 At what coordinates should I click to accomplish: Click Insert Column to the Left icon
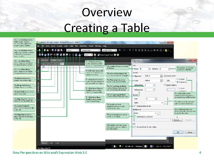(x=40, y=55)
